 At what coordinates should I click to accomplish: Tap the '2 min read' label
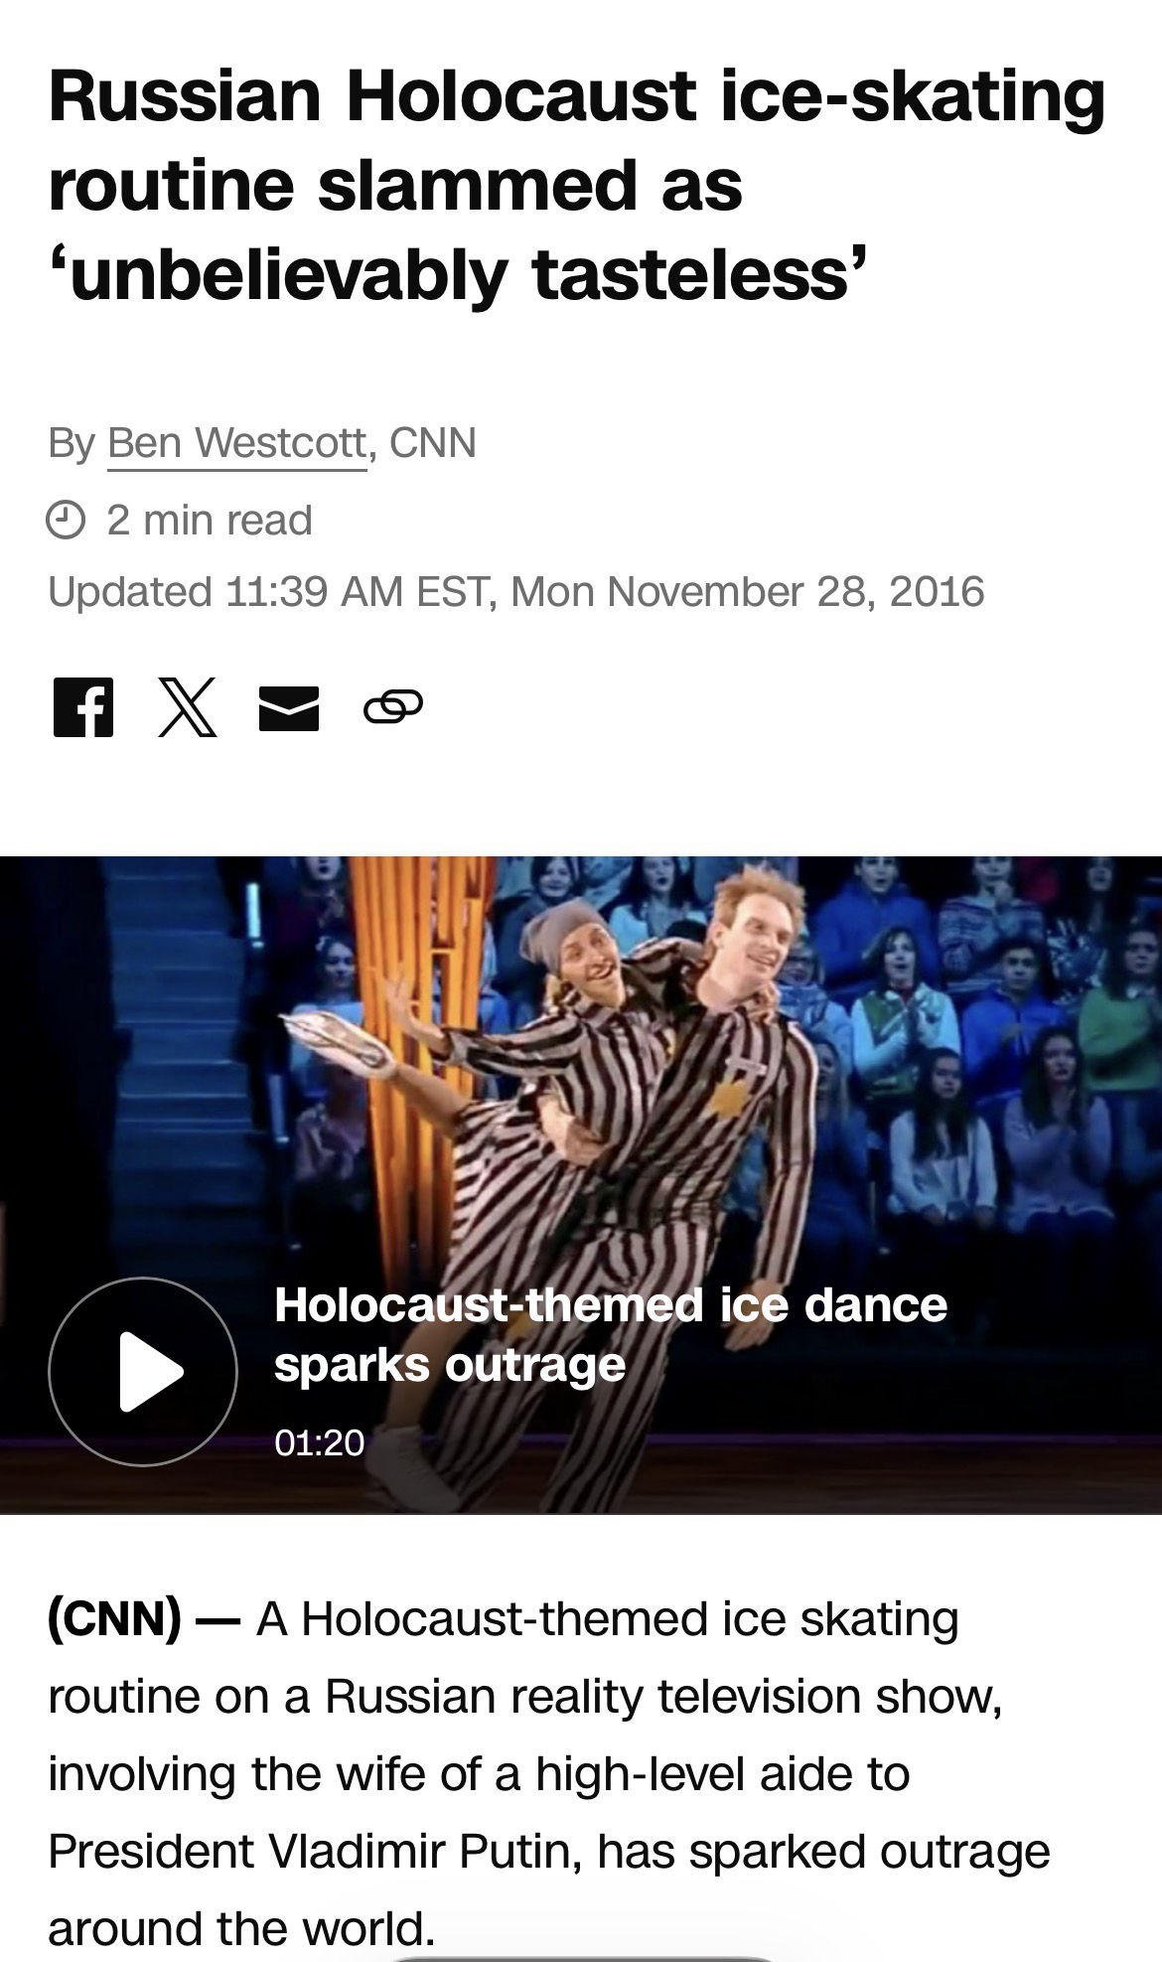coord(210,520)
